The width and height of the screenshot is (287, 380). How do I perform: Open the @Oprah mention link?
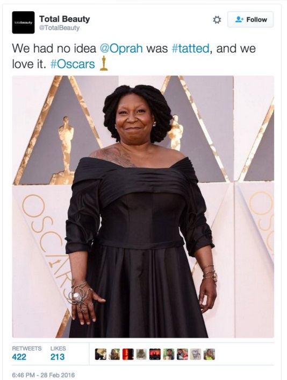click(x=121, y=48)
